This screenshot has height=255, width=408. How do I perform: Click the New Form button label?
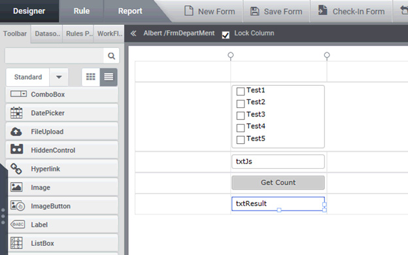[216, 12]
